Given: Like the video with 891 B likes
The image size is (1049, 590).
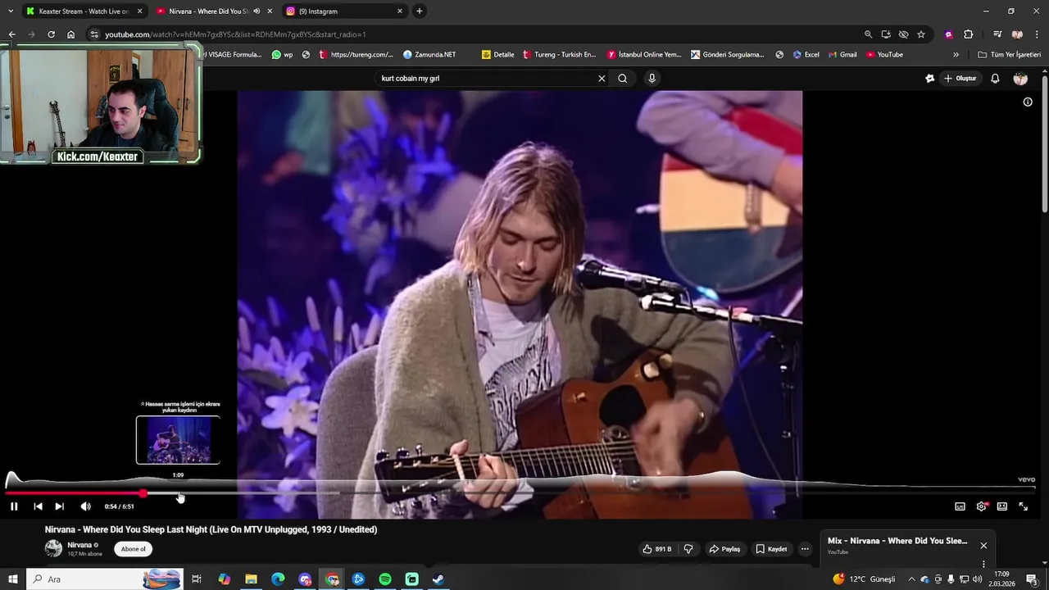Looking at the screenshot, I should click(x=657, y=549).
